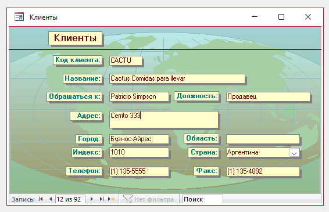This screenshot has height=212, width=329.
Task: Click the Клиенты form header title
Action: pos(76,38)
